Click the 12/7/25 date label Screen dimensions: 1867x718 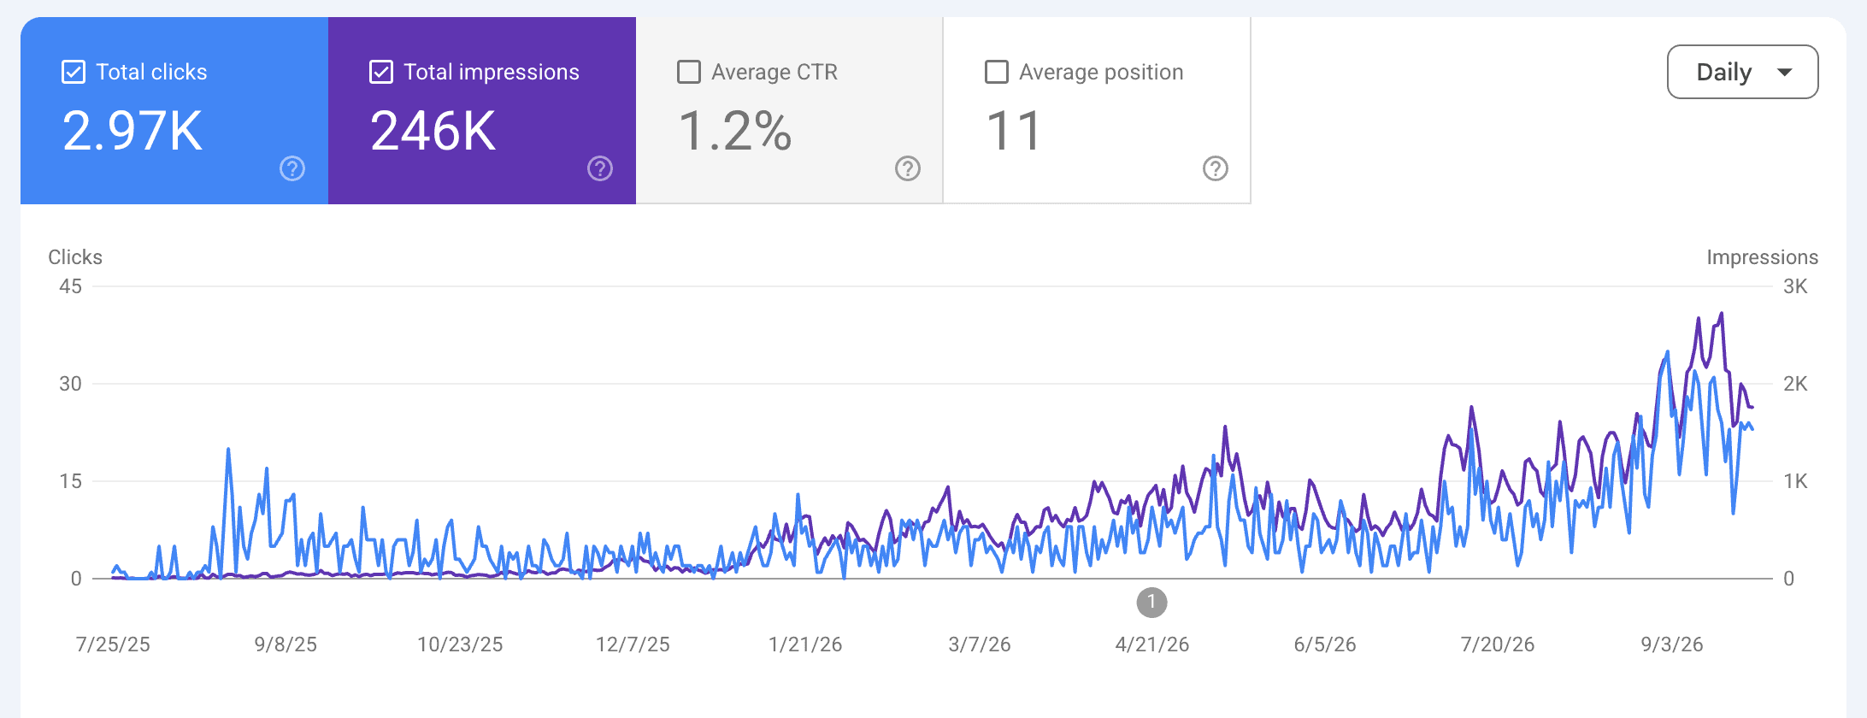[x=633, y=644]
